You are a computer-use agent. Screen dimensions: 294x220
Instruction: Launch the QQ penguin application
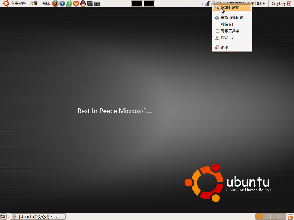pyautogui.click(x=83, y=3)
